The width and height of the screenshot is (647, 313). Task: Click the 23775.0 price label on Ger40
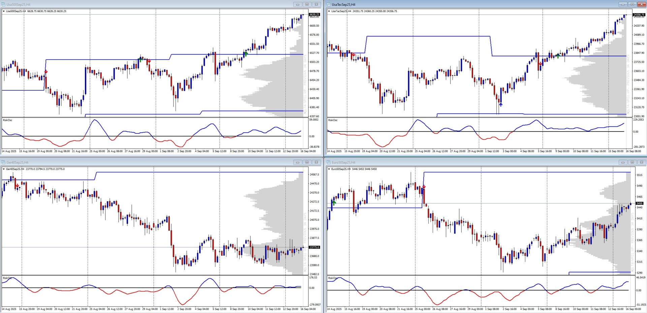tap(314, 247)
